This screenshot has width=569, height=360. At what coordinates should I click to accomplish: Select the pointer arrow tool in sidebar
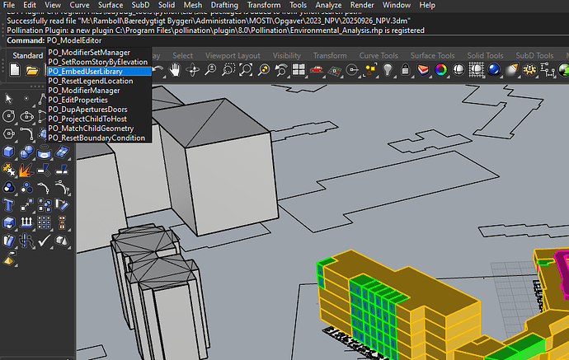(x=9, y=99)
